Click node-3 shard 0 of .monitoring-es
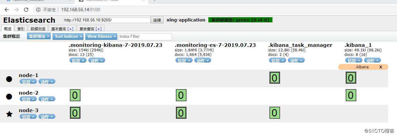 (181, 113)
